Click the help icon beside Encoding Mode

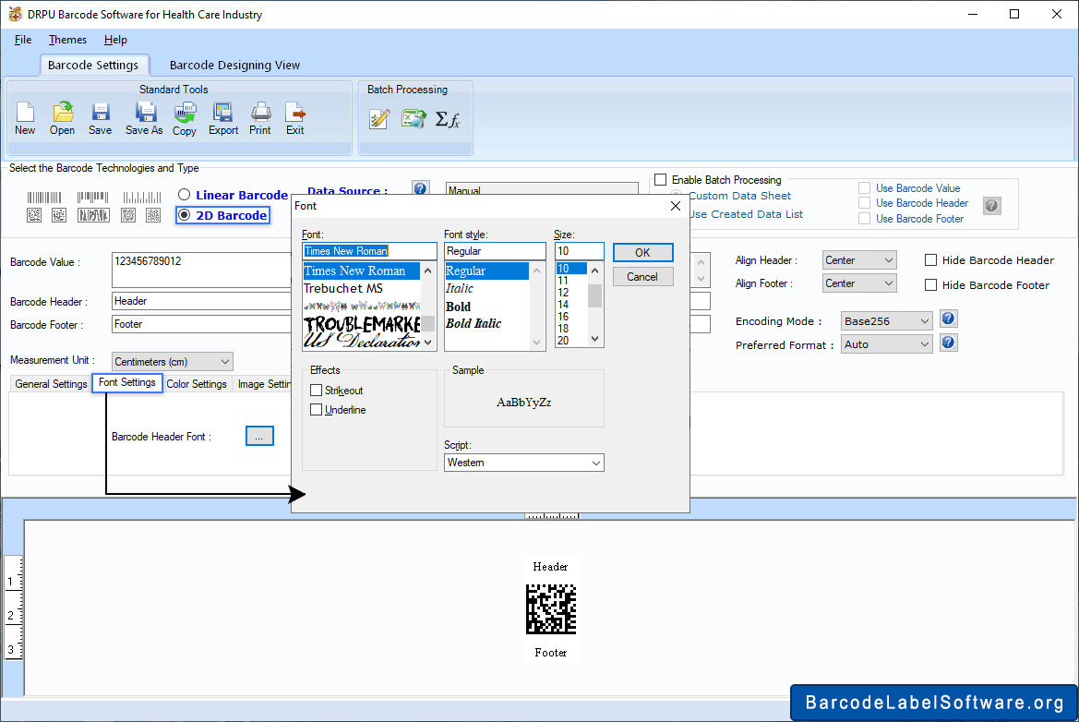(x=948, y=319)
